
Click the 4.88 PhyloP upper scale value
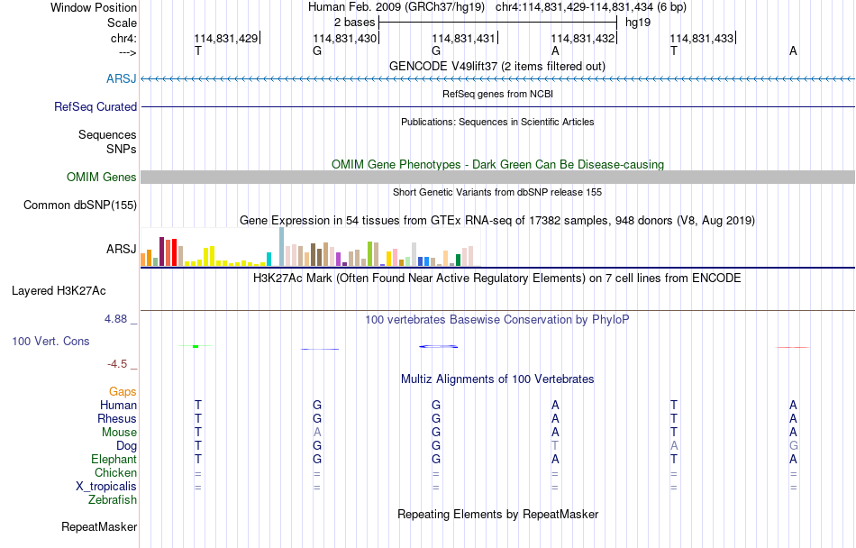coord(115,319)
